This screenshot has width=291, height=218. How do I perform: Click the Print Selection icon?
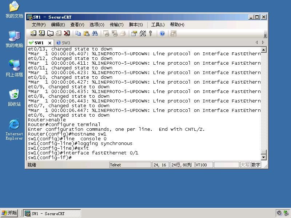click(115, 33)
